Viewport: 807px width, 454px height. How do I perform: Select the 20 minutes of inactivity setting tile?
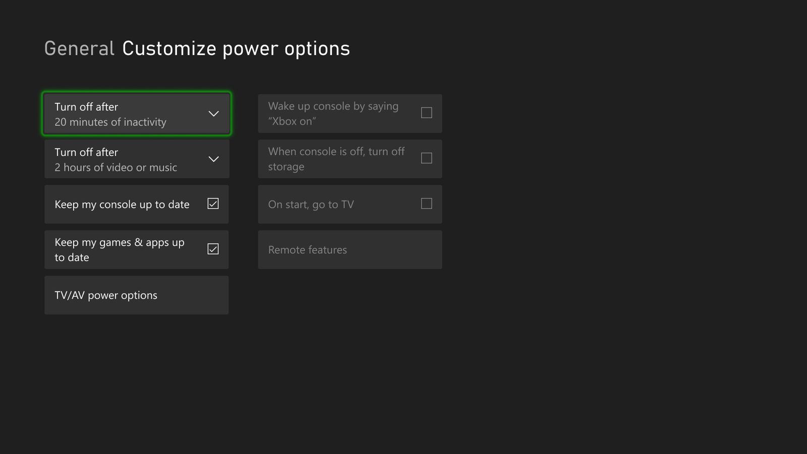[x=136, y=113]
